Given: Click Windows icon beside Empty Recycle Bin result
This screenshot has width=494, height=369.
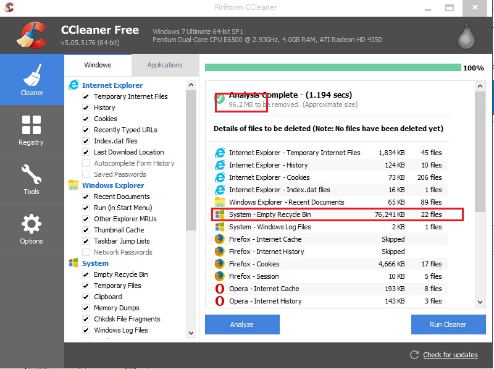Looking at the screenshot, I should pos(220,214).
